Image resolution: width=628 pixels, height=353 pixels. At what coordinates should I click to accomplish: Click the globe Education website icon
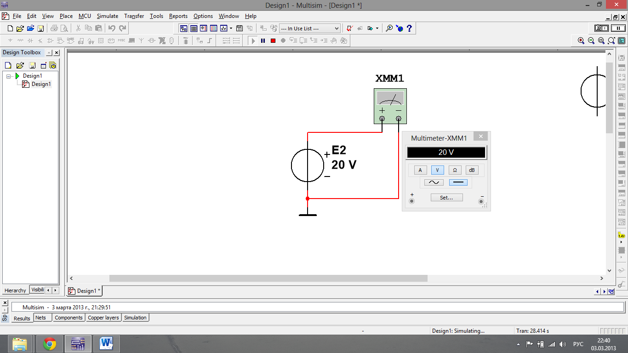[400, 28]
